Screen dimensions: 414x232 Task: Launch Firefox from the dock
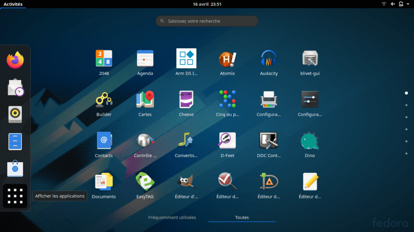point(15,60)
